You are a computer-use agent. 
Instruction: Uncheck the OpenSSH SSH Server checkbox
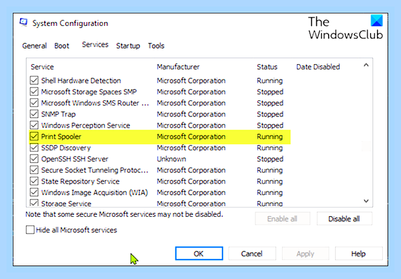34,159
